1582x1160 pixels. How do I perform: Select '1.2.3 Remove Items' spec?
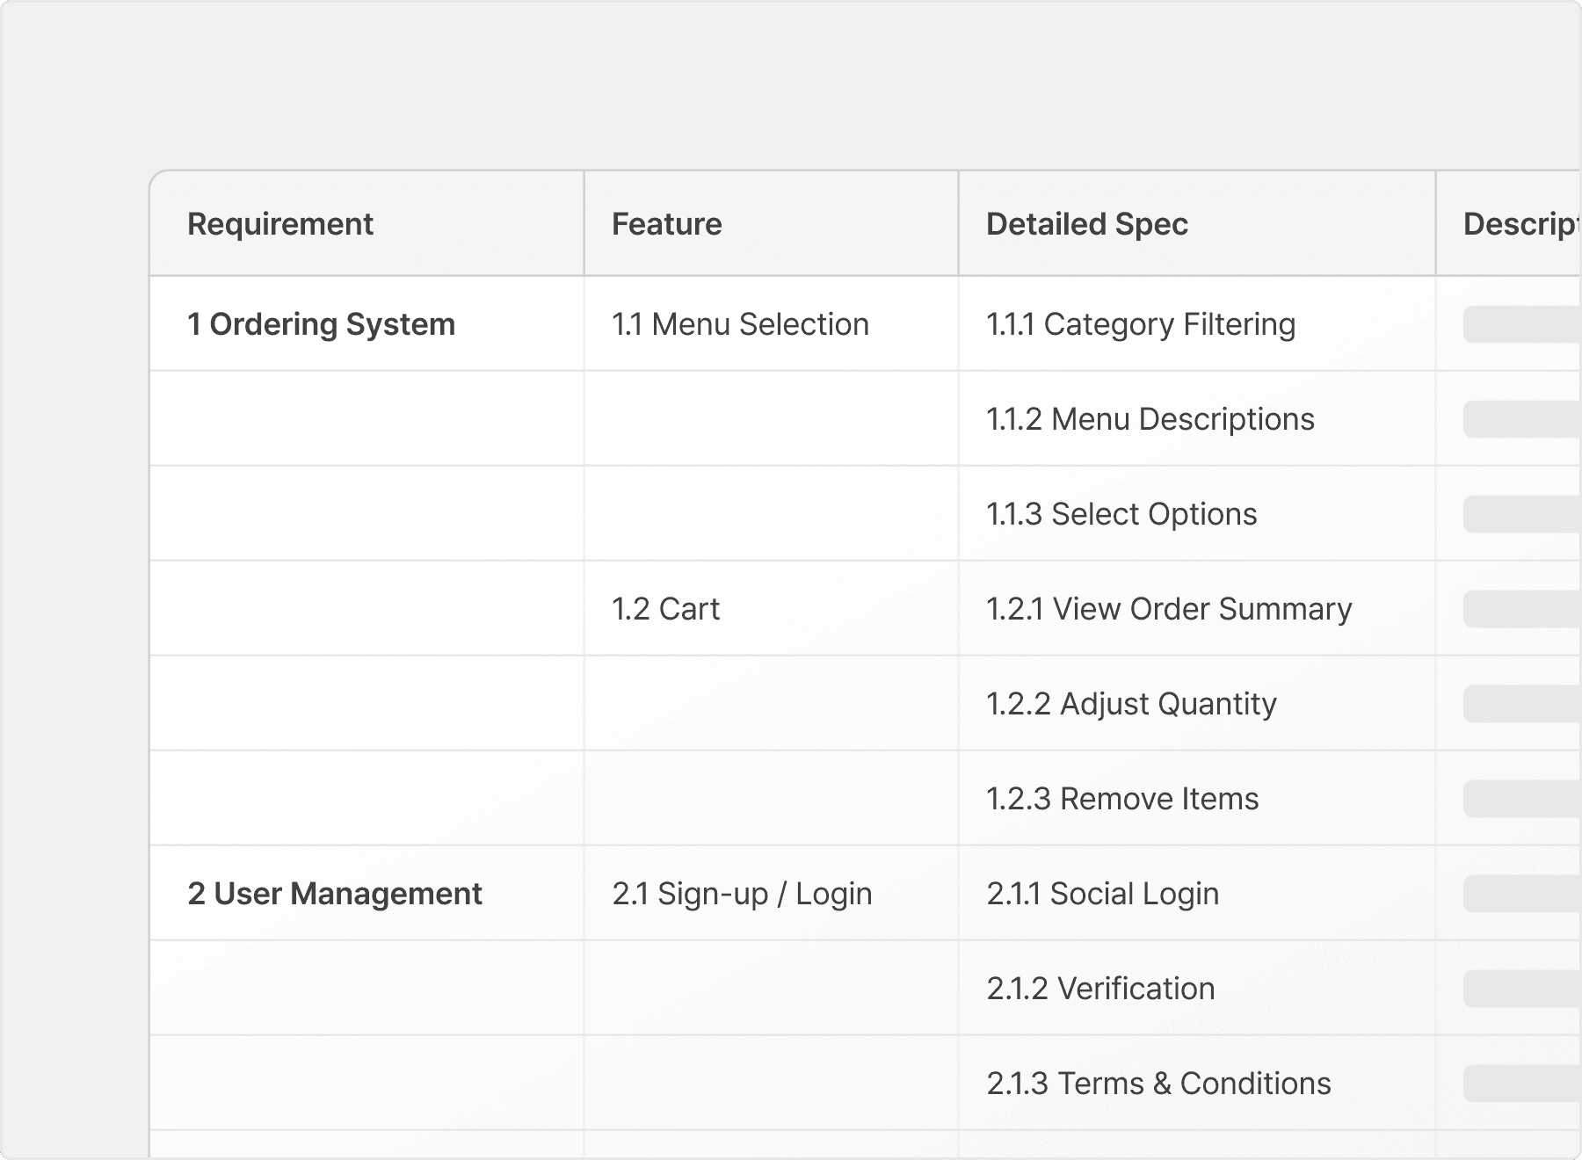click(x=1197, y=799)
